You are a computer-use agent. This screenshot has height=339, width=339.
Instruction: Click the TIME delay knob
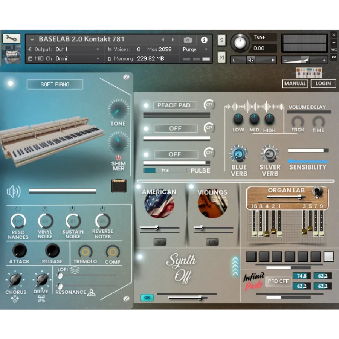(319, 121)
